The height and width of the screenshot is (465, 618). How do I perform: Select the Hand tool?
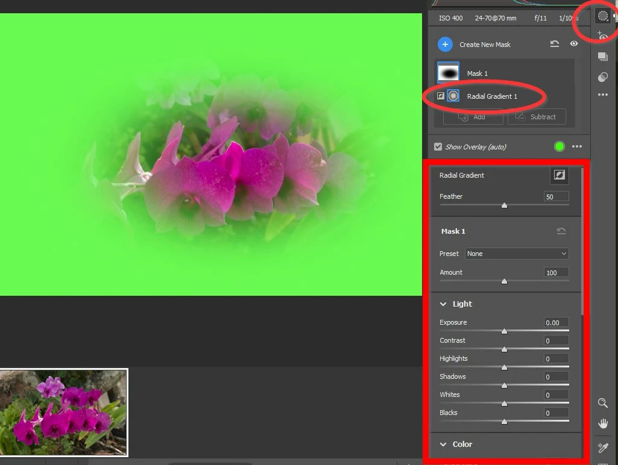603,423
